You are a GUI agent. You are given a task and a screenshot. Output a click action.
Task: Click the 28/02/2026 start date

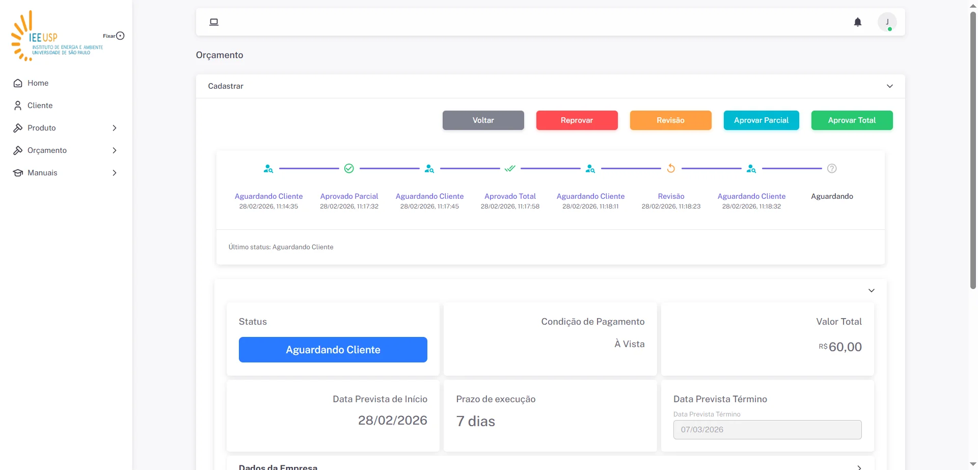[393, 421]
